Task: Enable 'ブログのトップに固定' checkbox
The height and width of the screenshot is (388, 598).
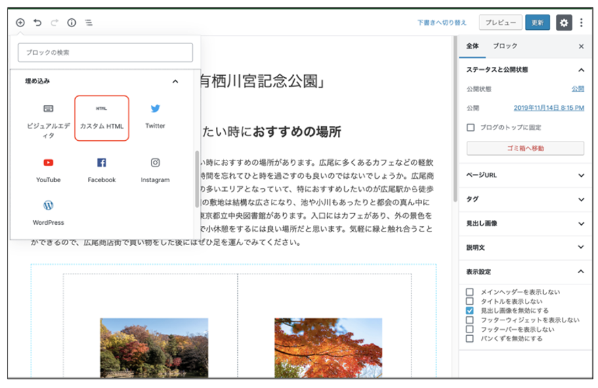Action: point(471,127)
